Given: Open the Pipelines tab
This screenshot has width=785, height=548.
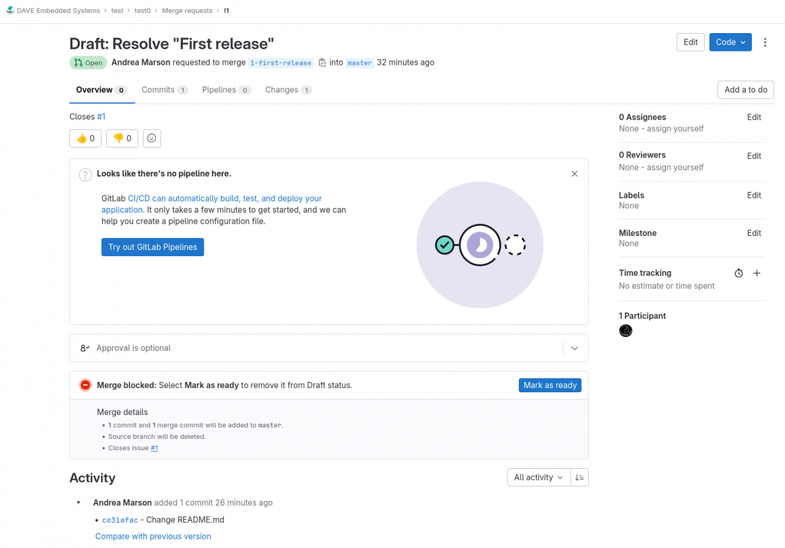Looking at the screenshot, I should (x=226, y=90).
